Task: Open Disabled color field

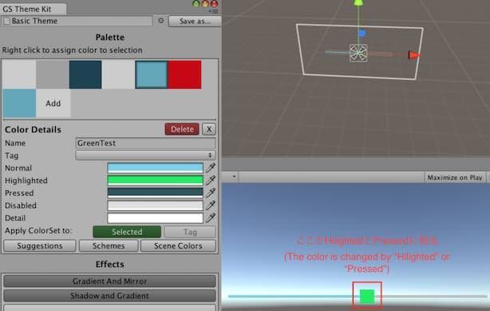Action: (155, 205)
